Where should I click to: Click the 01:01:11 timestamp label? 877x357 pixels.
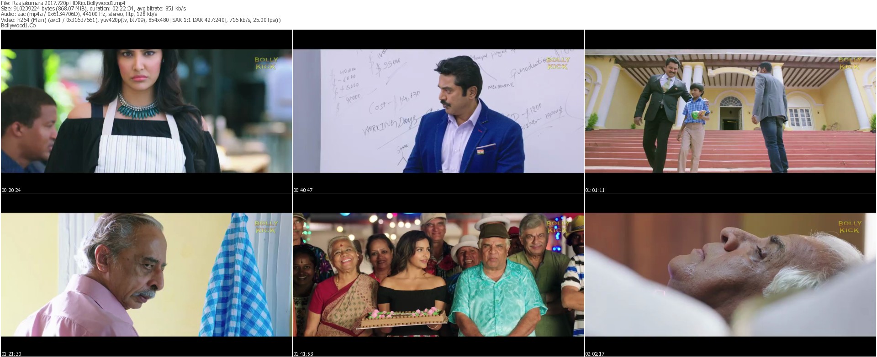tap(595, 190)
